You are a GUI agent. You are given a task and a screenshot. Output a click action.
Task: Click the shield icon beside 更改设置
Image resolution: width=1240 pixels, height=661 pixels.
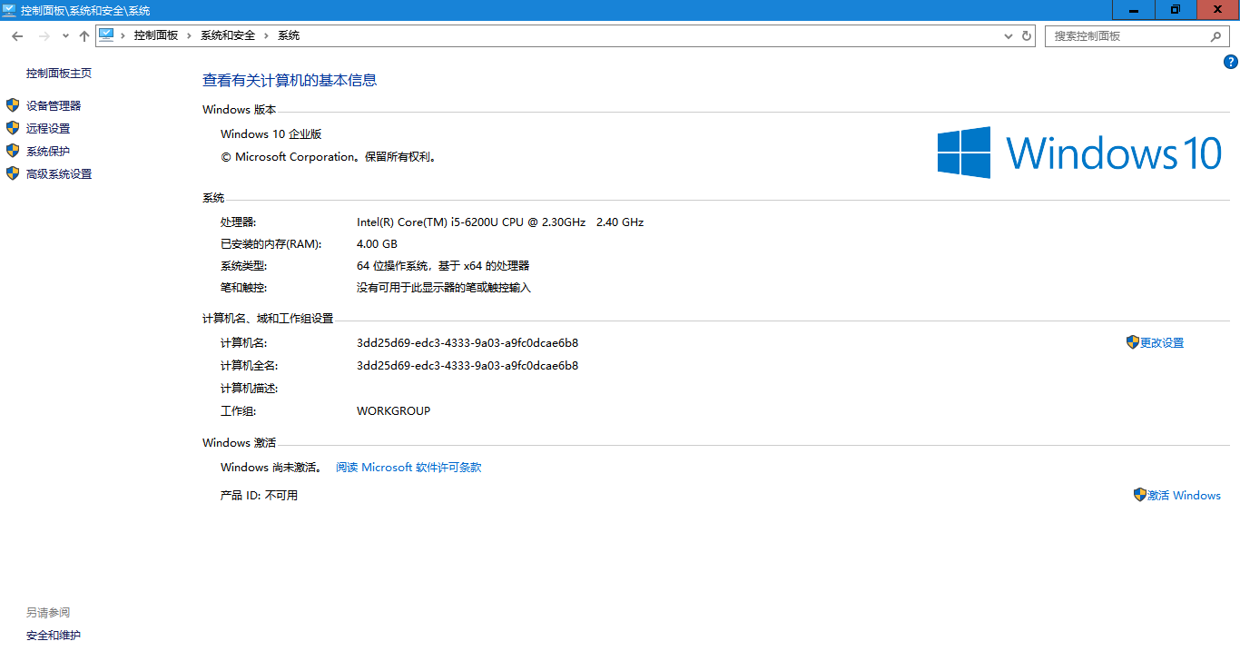(1132, 342)
